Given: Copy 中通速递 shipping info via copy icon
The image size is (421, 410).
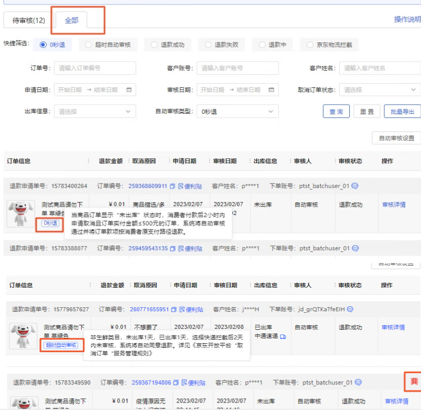Looking at the screenshot, I should click(282, 336).
